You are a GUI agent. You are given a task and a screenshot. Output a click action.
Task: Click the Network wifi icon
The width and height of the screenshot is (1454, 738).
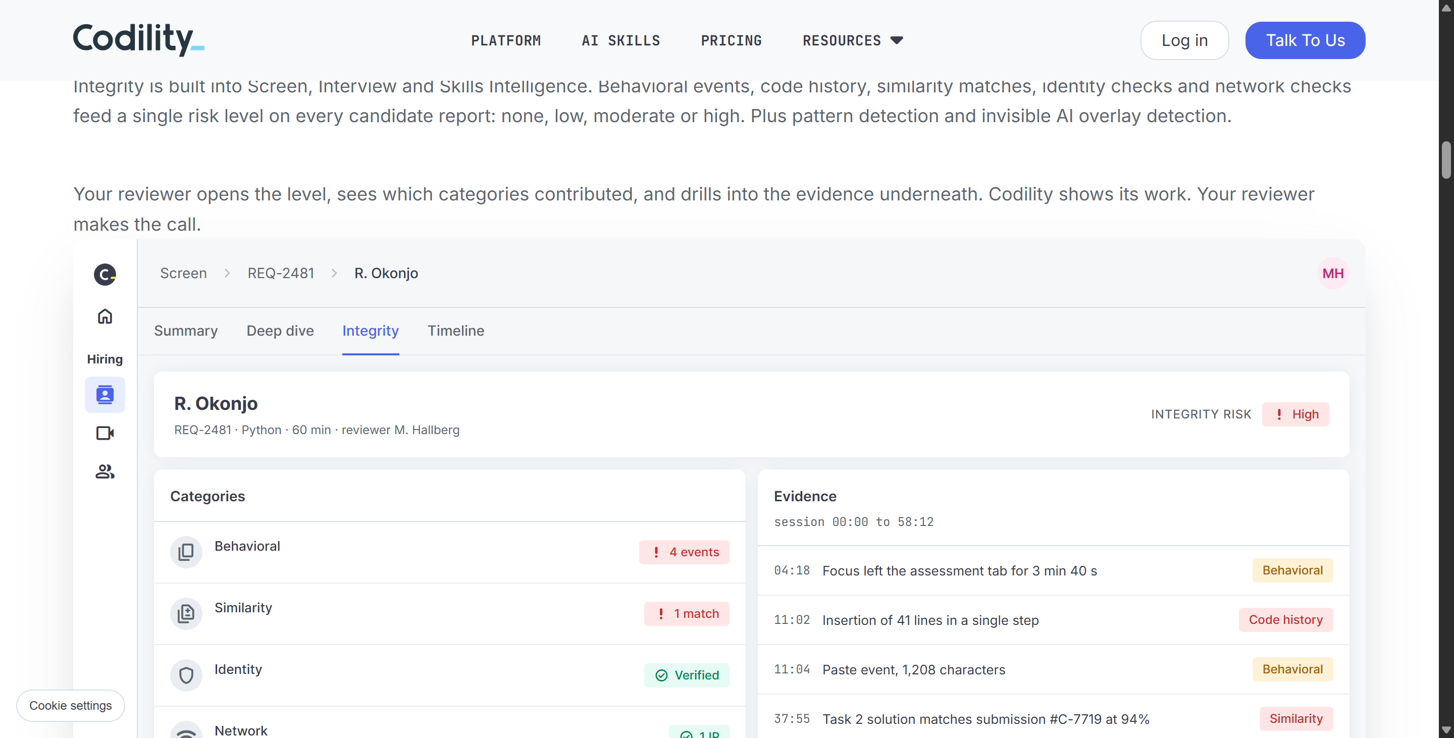(186, 730)
